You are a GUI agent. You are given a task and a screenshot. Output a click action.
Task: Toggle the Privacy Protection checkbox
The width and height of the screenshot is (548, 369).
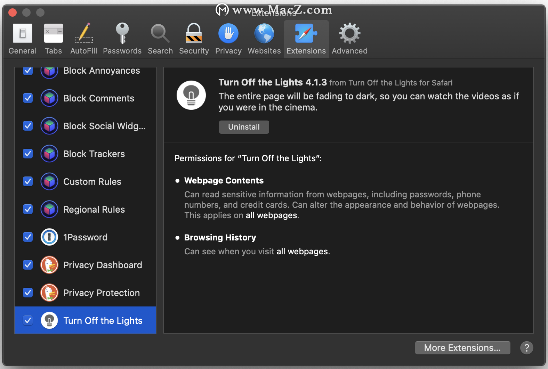tap(28, 293)
